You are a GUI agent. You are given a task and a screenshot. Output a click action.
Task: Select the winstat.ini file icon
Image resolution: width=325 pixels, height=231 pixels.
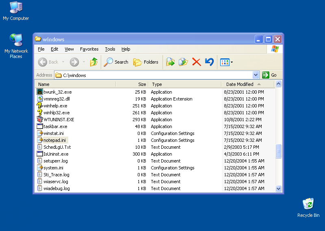point(39,133)
